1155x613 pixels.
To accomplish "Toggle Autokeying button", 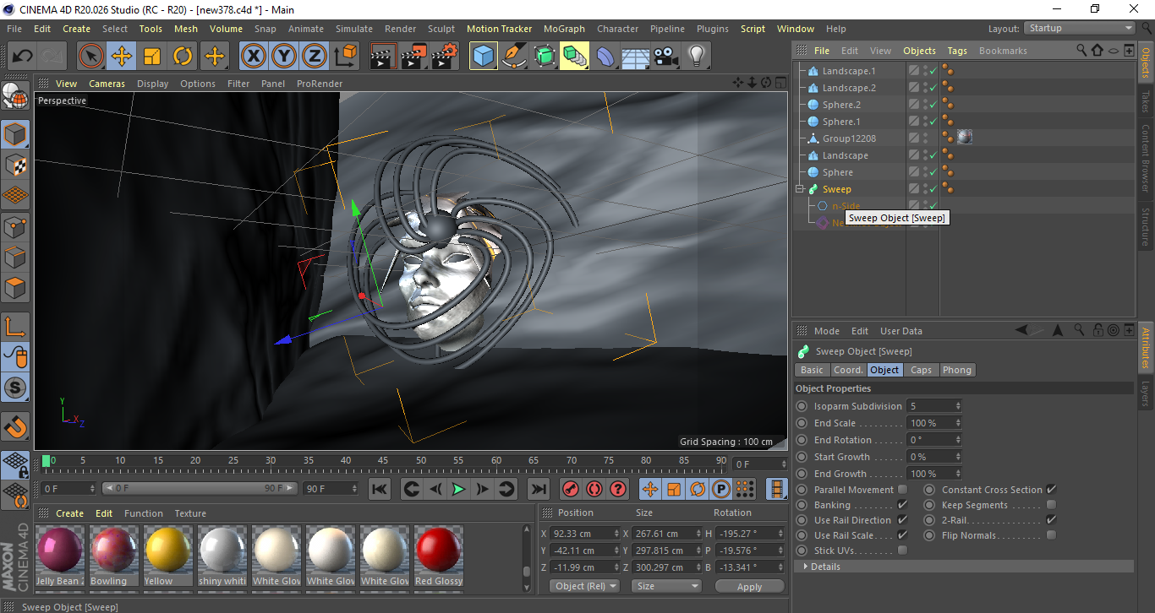I will tap(594, 489).
